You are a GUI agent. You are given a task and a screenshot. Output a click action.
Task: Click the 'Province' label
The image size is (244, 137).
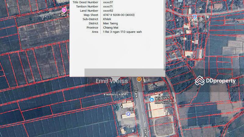[x=92, y=27]
